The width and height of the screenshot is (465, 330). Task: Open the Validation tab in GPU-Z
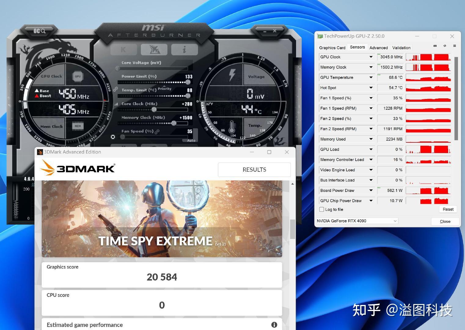tap(401, 48)
